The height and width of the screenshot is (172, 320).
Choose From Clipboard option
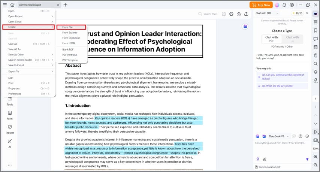click(72, 38)
